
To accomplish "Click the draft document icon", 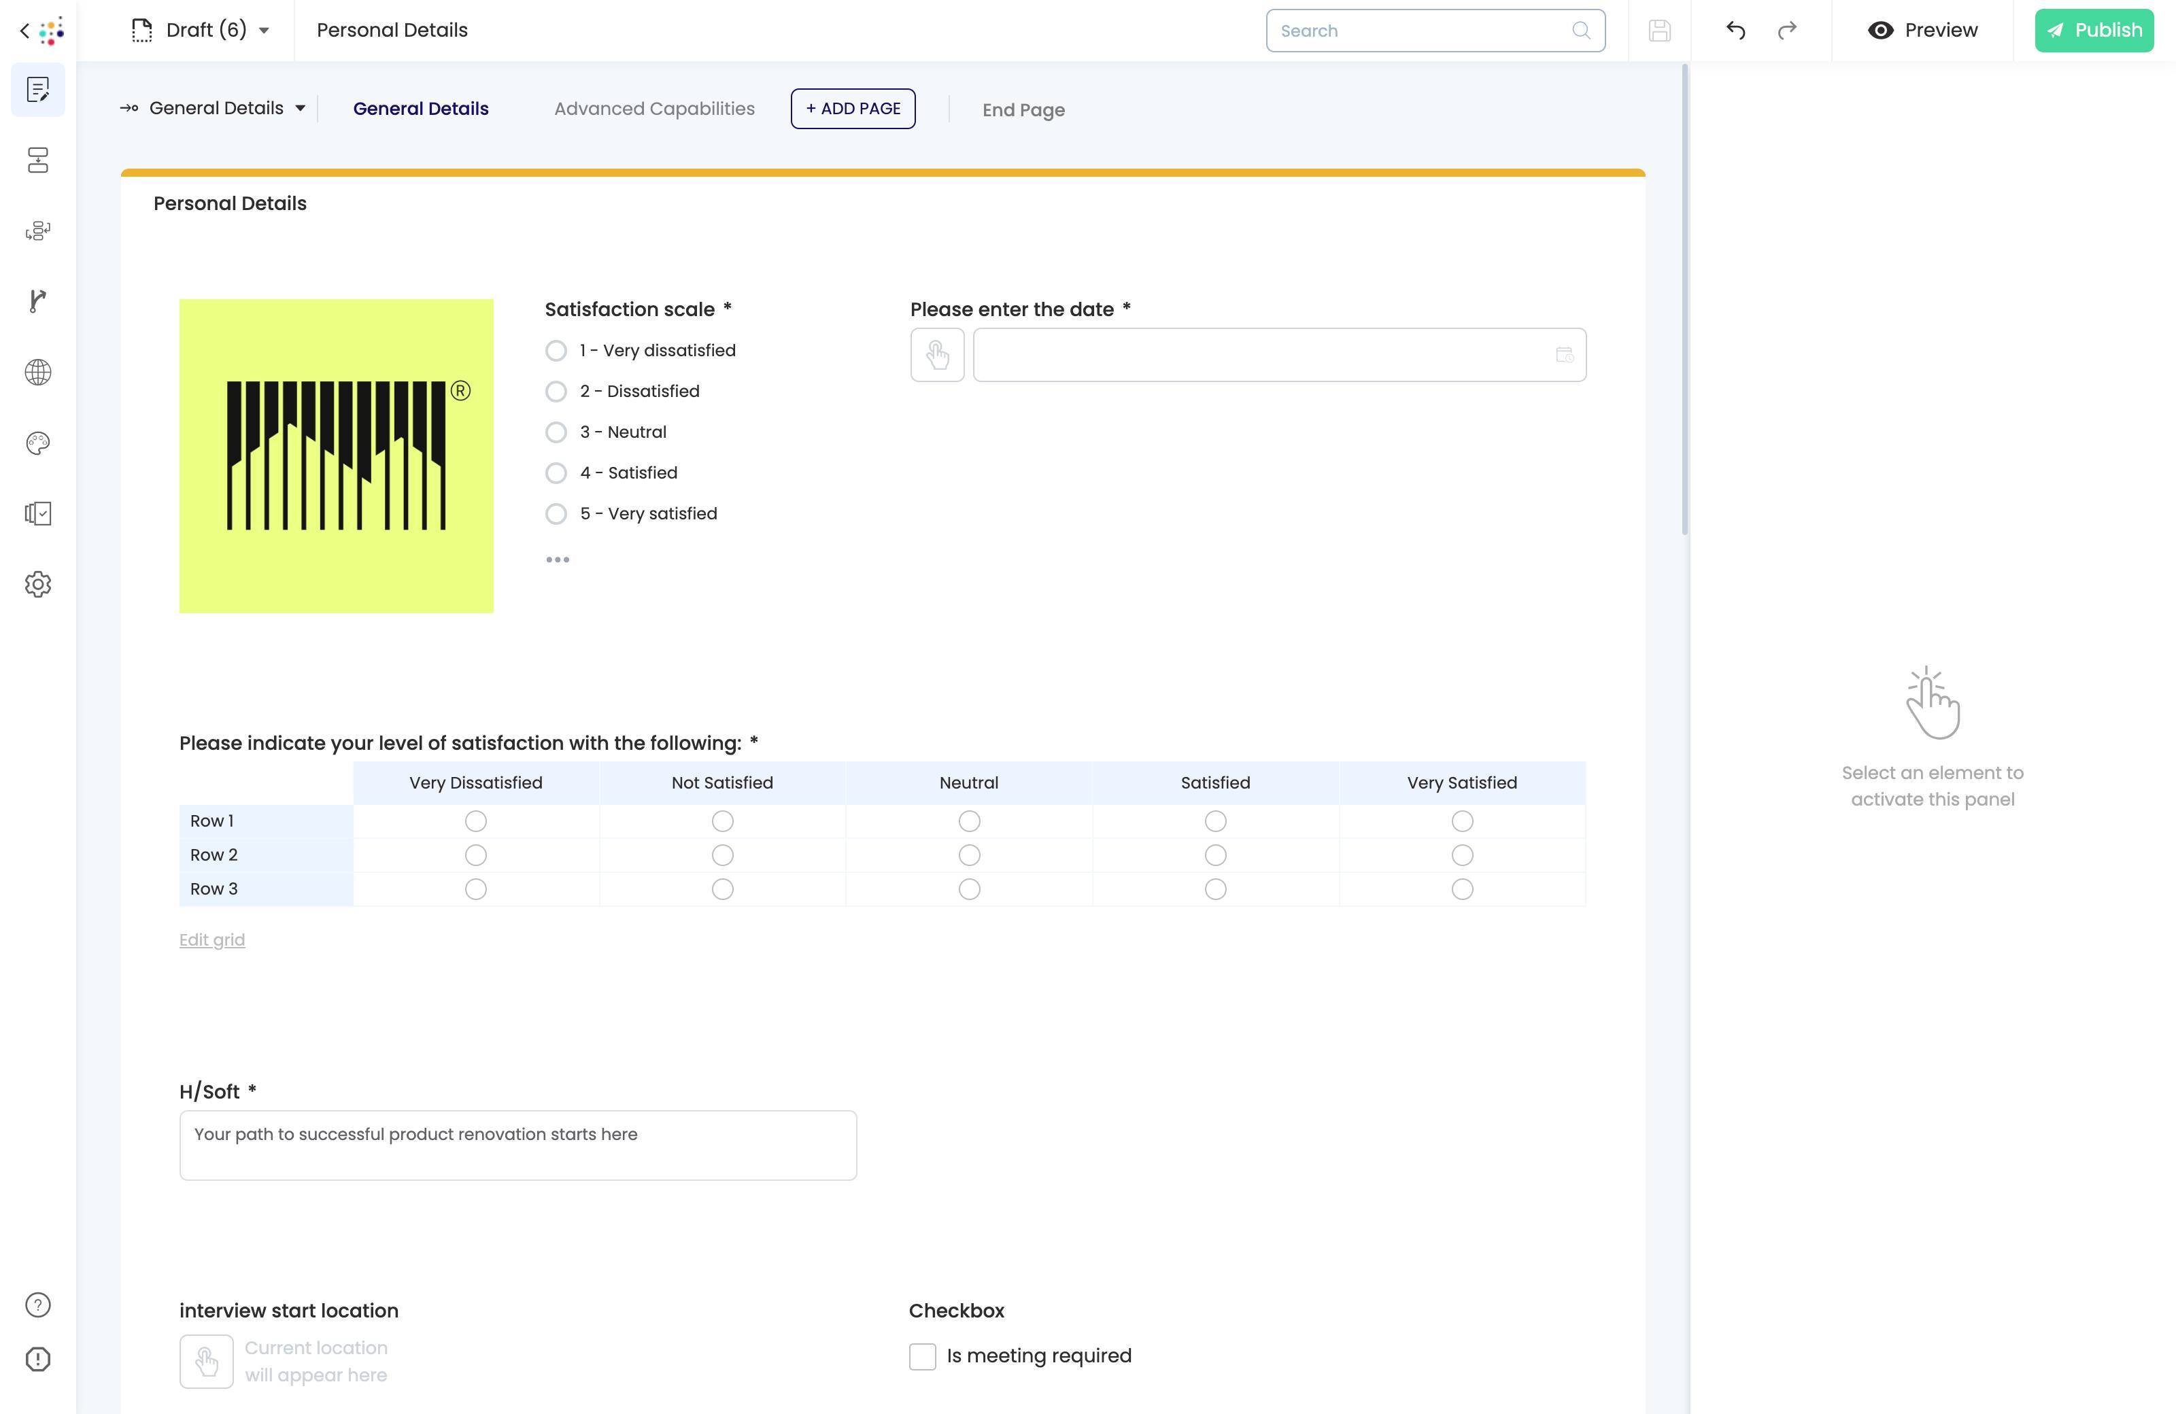I will tap(141, 30).
